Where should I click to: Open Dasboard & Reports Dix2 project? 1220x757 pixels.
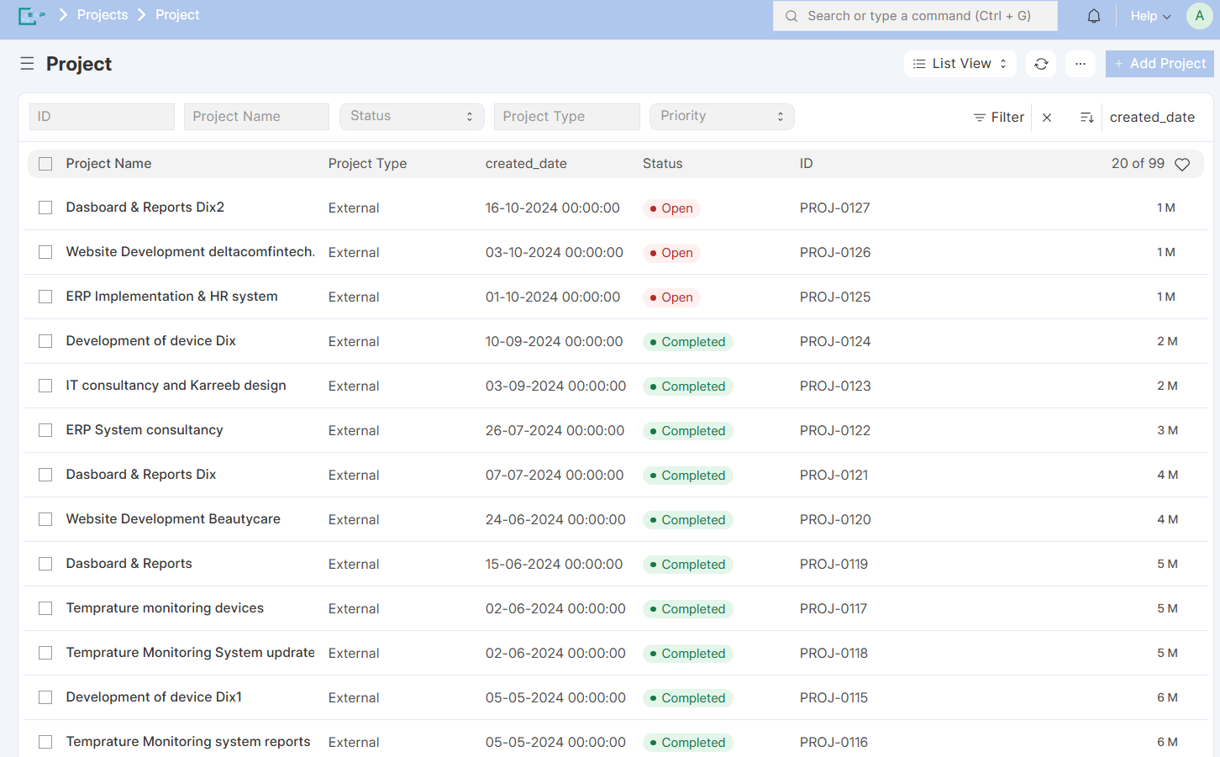145,208
